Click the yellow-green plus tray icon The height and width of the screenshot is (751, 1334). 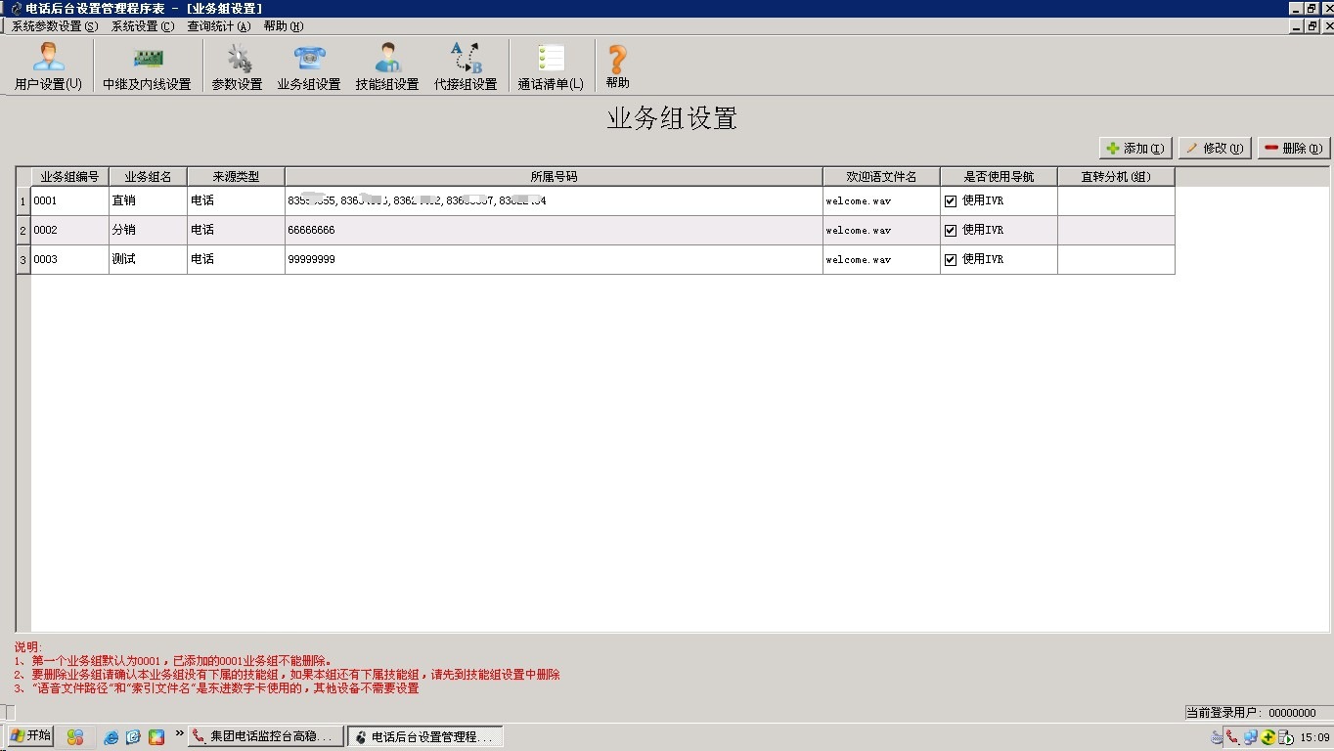(x=1268, y=738)
